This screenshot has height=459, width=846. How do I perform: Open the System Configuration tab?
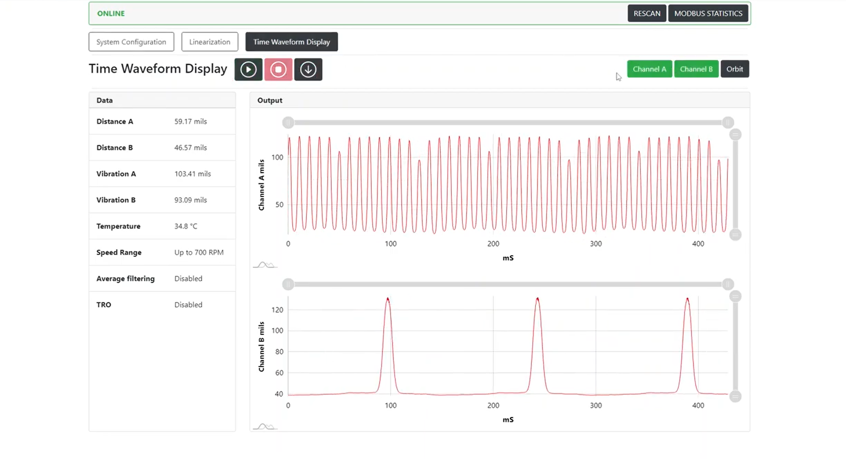point(131,42)
